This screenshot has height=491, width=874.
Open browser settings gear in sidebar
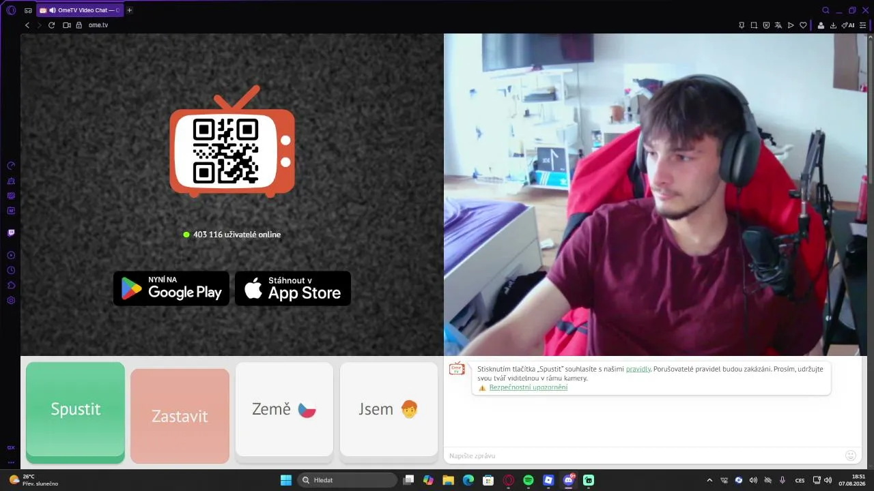(11, 300)
